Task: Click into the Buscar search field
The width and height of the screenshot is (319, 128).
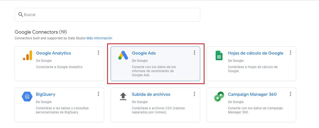Action: click(x=107, y=15)
